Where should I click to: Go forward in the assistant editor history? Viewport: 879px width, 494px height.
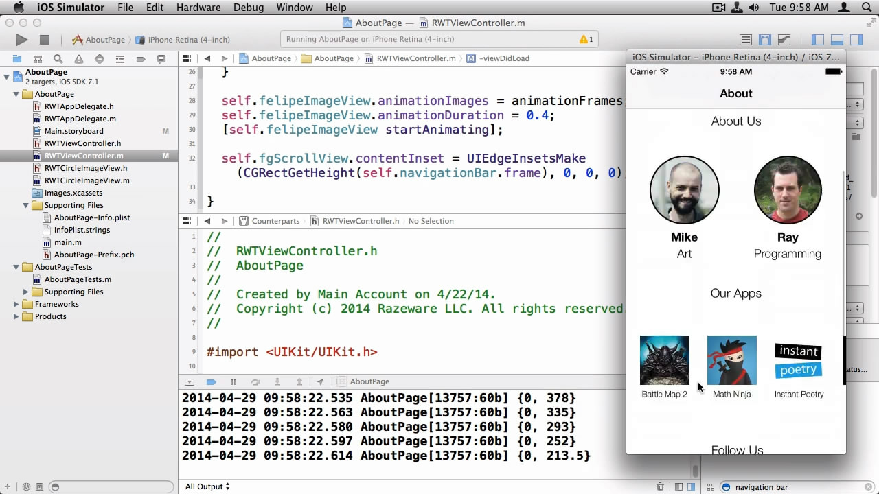[225, 221]
